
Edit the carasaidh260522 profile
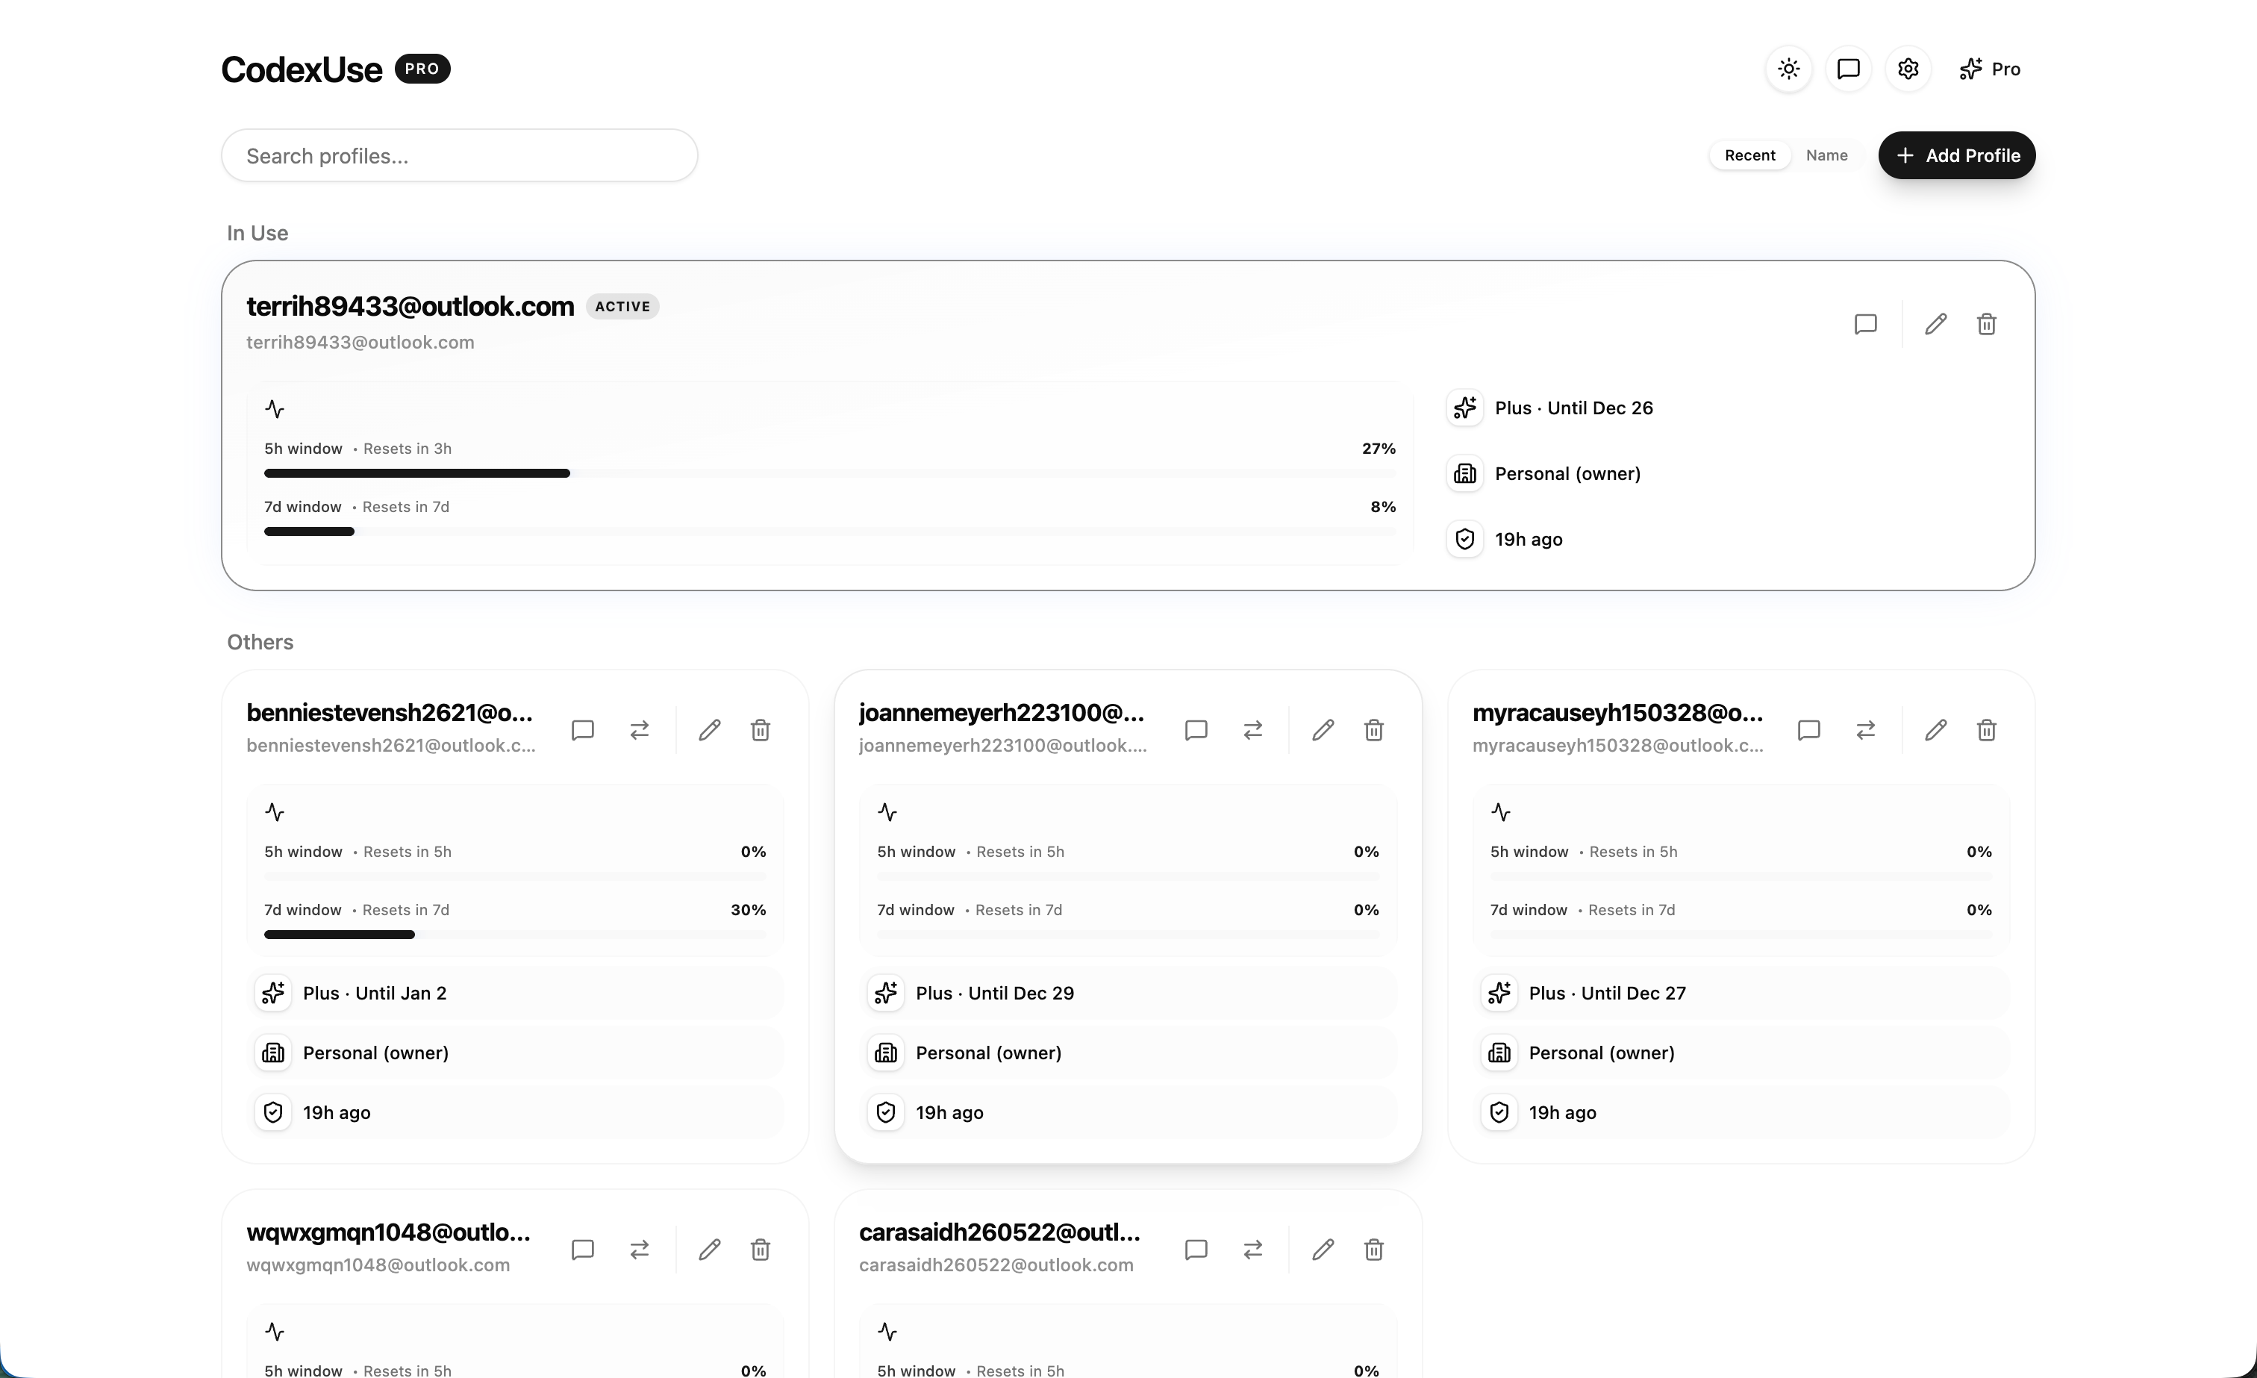point(1322,1250)
